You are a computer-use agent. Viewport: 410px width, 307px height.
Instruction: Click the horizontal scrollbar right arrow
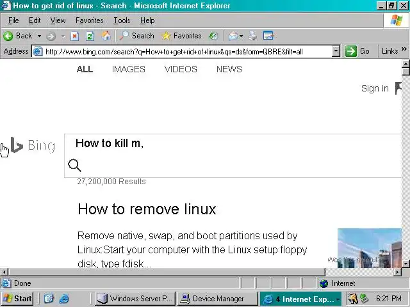(397, 272)
